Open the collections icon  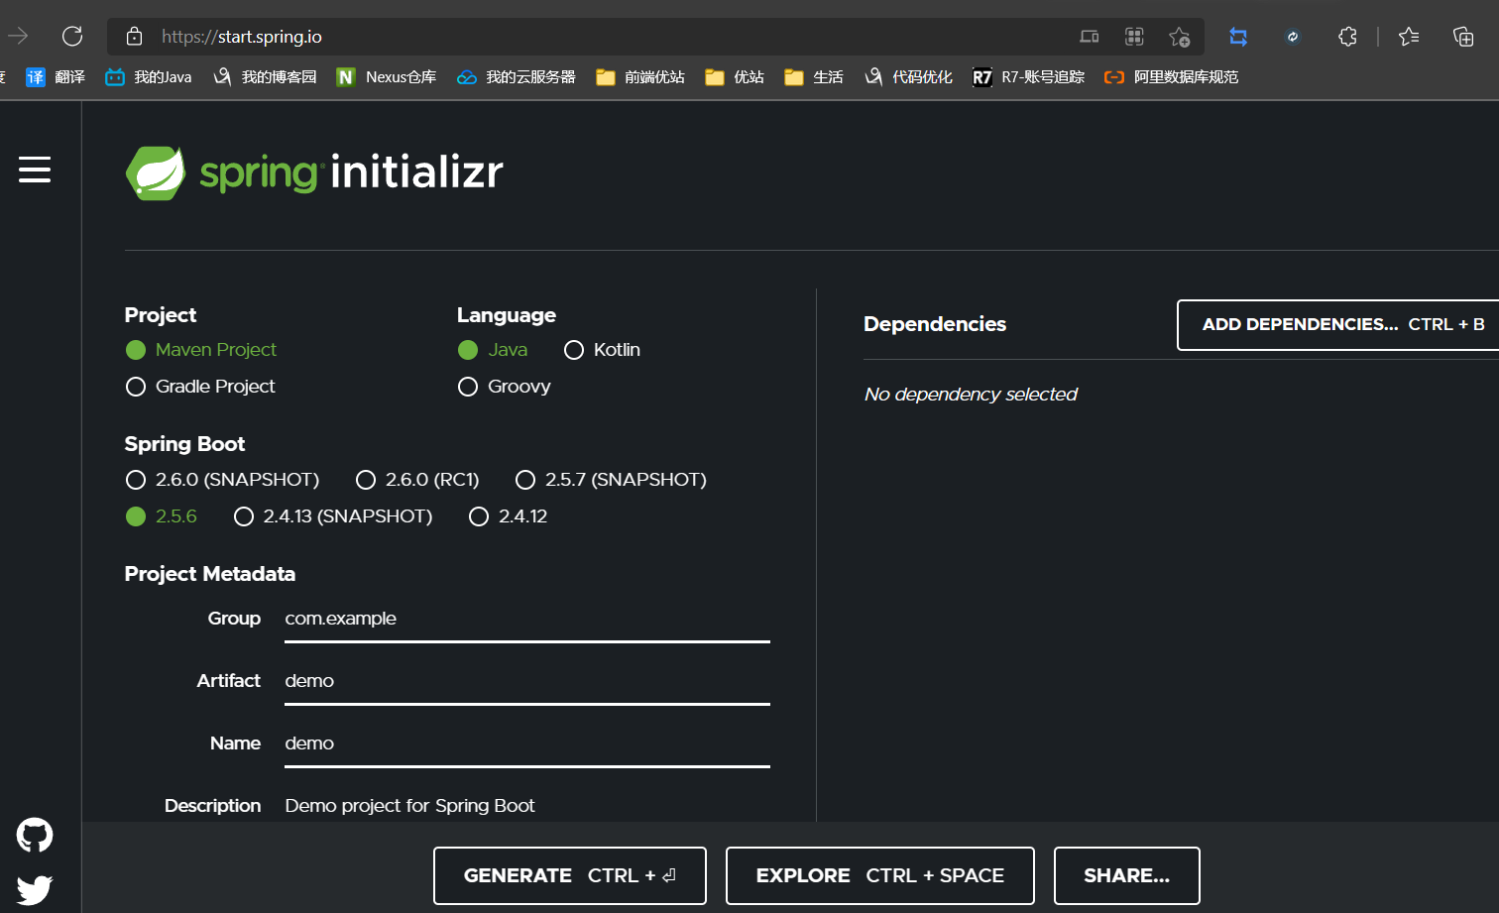pos(1463,37)
